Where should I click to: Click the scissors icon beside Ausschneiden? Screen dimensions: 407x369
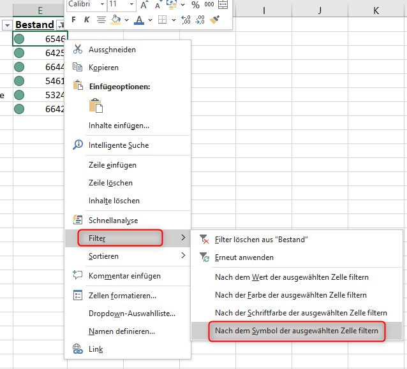point(78,49)
